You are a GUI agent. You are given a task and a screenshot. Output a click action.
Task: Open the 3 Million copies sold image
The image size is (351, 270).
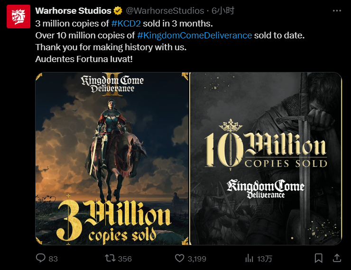click(x=112, y=159)
